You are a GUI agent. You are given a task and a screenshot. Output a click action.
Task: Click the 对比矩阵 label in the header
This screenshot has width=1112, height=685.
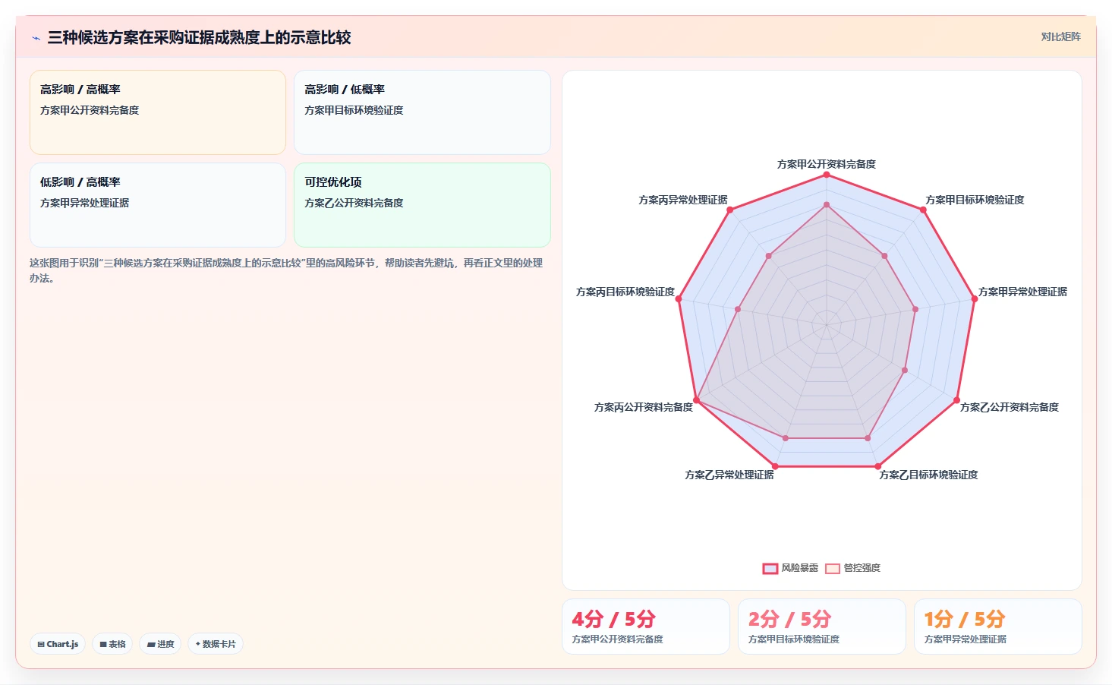(1060, 36)
